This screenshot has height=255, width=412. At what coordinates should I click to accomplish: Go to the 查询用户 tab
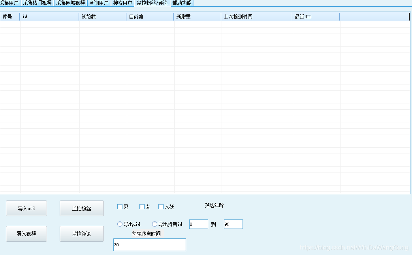pyautogui.click(x=99, y=3)
